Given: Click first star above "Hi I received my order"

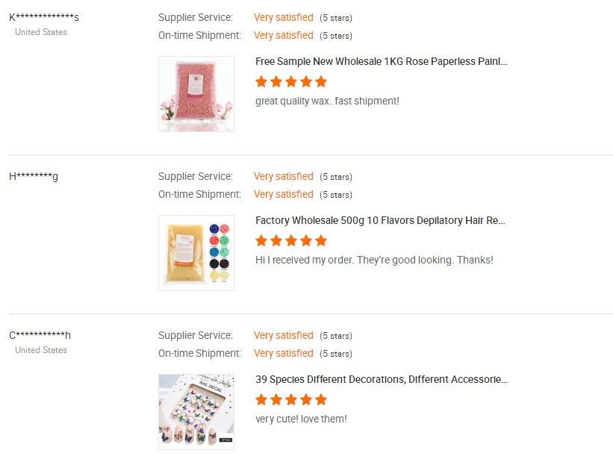Looking at the screenshot, I should click(261, 240).
